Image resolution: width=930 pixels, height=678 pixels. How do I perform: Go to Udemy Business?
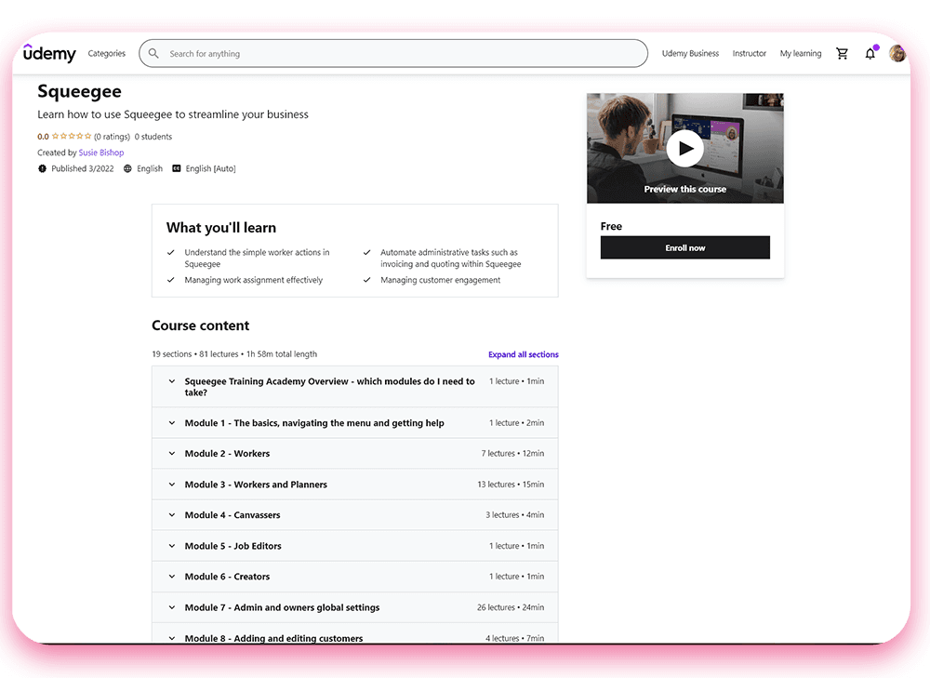(x=690, y=54)
